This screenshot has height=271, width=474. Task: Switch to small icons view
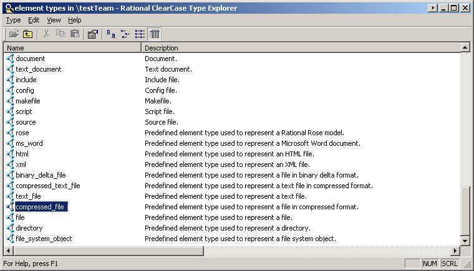pos(125,34)
